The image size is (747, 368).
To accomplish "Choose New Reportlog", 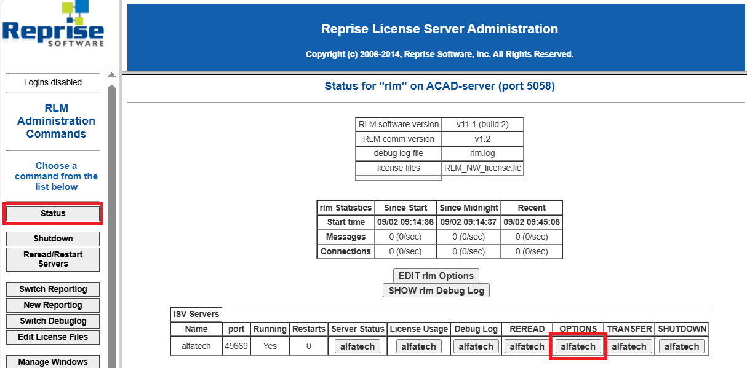I will 53,305.
